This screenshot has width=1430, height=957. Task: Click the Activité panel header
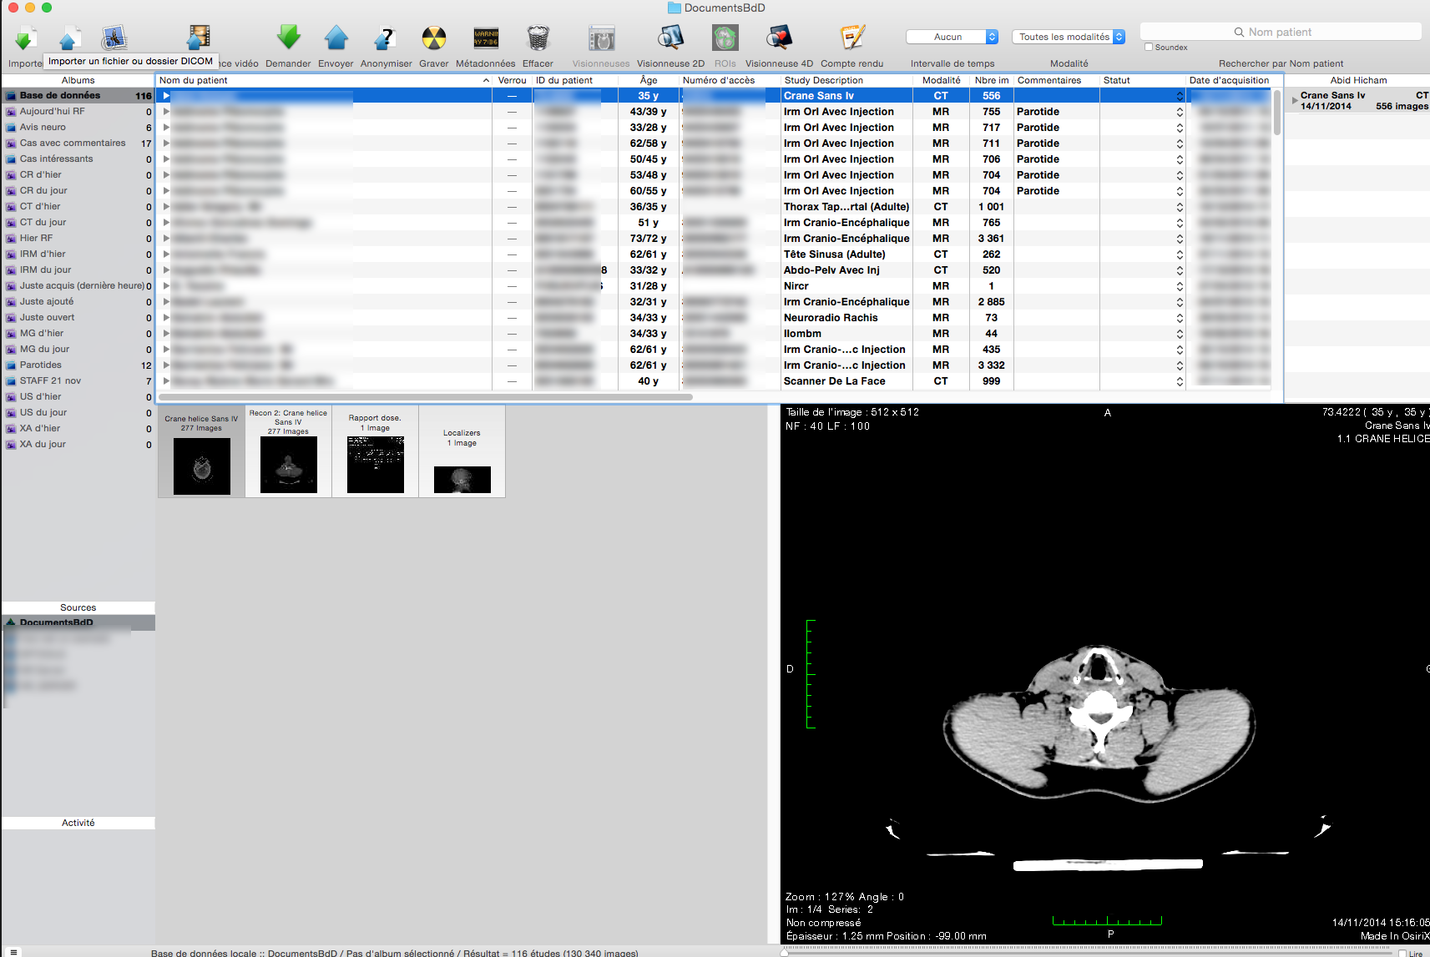tap(78, 824)
